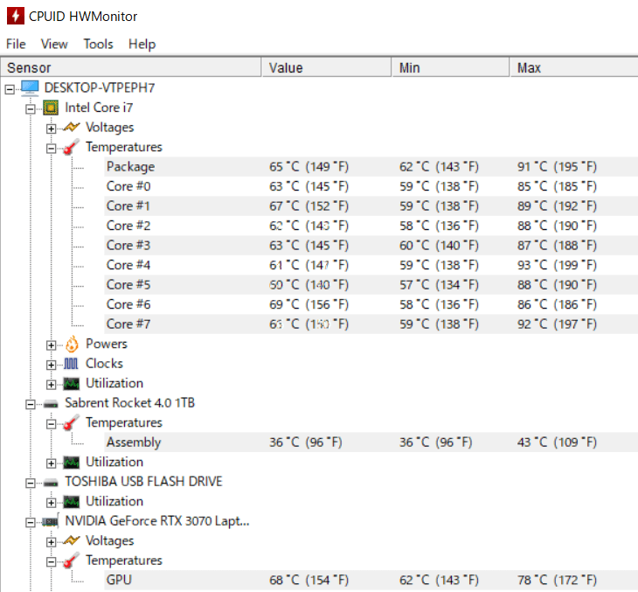Click the Utilization graph icon under Sabrent Rocket

(x=72, y=463)
